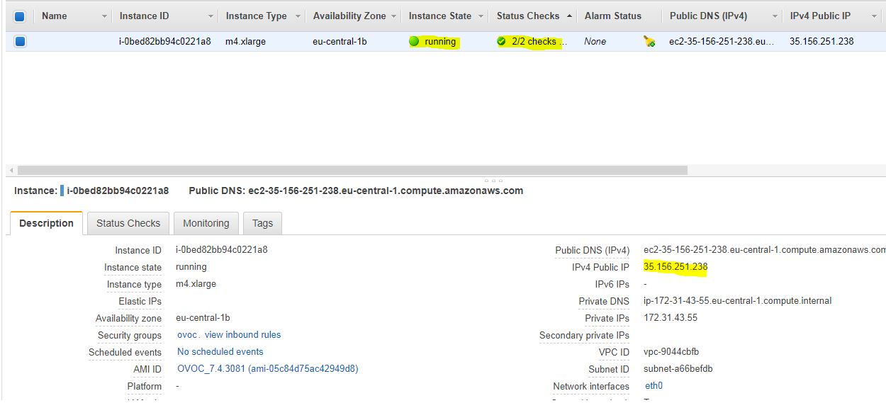Click the horizontal scrollbar under the table
Image resolution: width=886 pixels, height=403 pixels.
pyautogui.click(x=352, y=171)
